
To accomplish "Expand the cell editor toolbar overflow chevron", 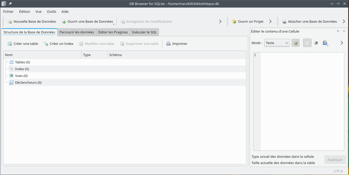I will [x=342, y=43].
